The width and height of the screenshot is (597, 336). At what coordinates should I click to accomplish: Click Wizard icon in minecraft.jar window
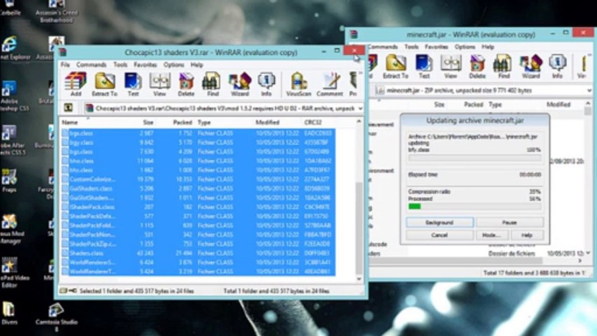click(531, 66)
